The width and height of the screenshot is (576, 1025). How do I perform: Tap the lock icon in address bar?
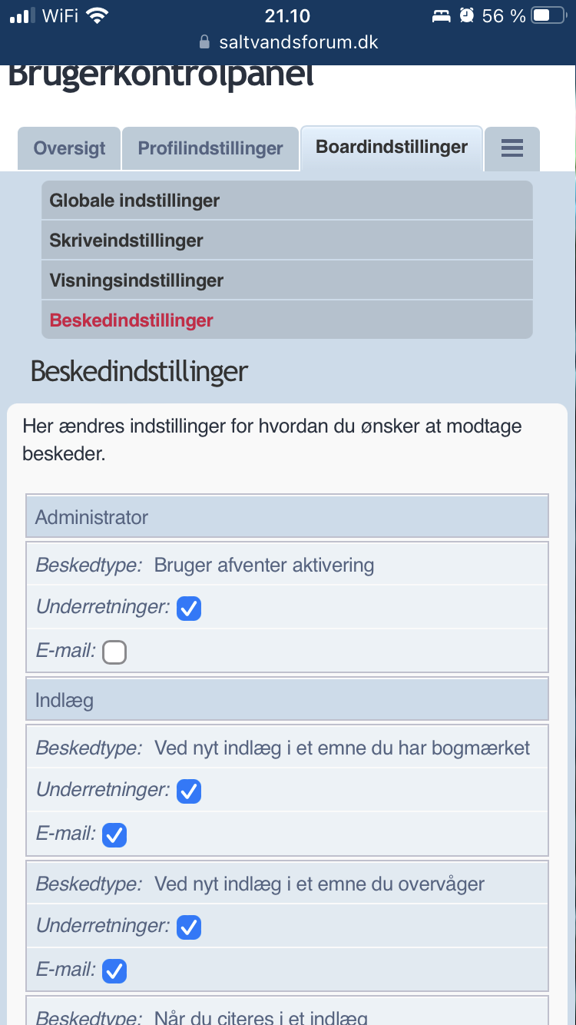click(204, 42)
